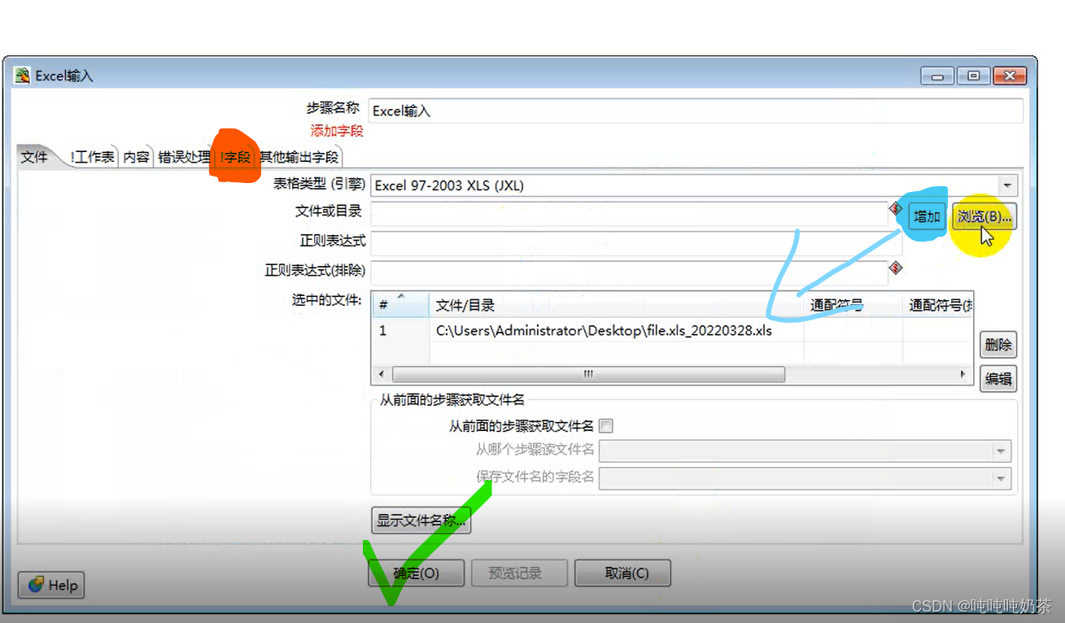Click the 文件或目录 input field
This screenshot has height=623, width=1065.
pos(628,214)
